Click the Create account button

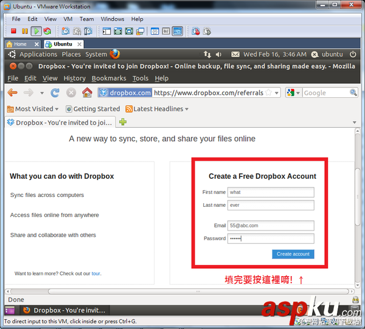293,254
